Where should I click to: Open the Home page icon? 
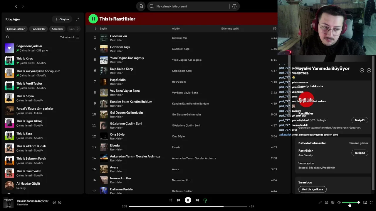click(141, 6)
